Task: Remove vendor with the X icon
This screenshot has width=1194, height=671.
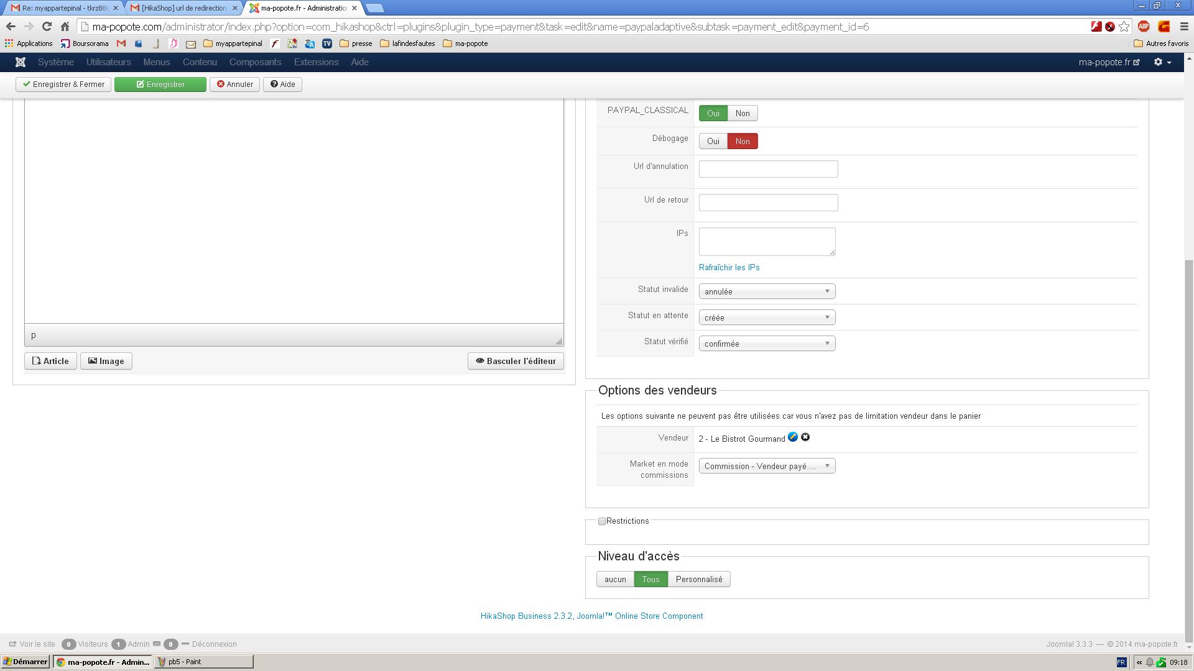Action: coord(805,437)
